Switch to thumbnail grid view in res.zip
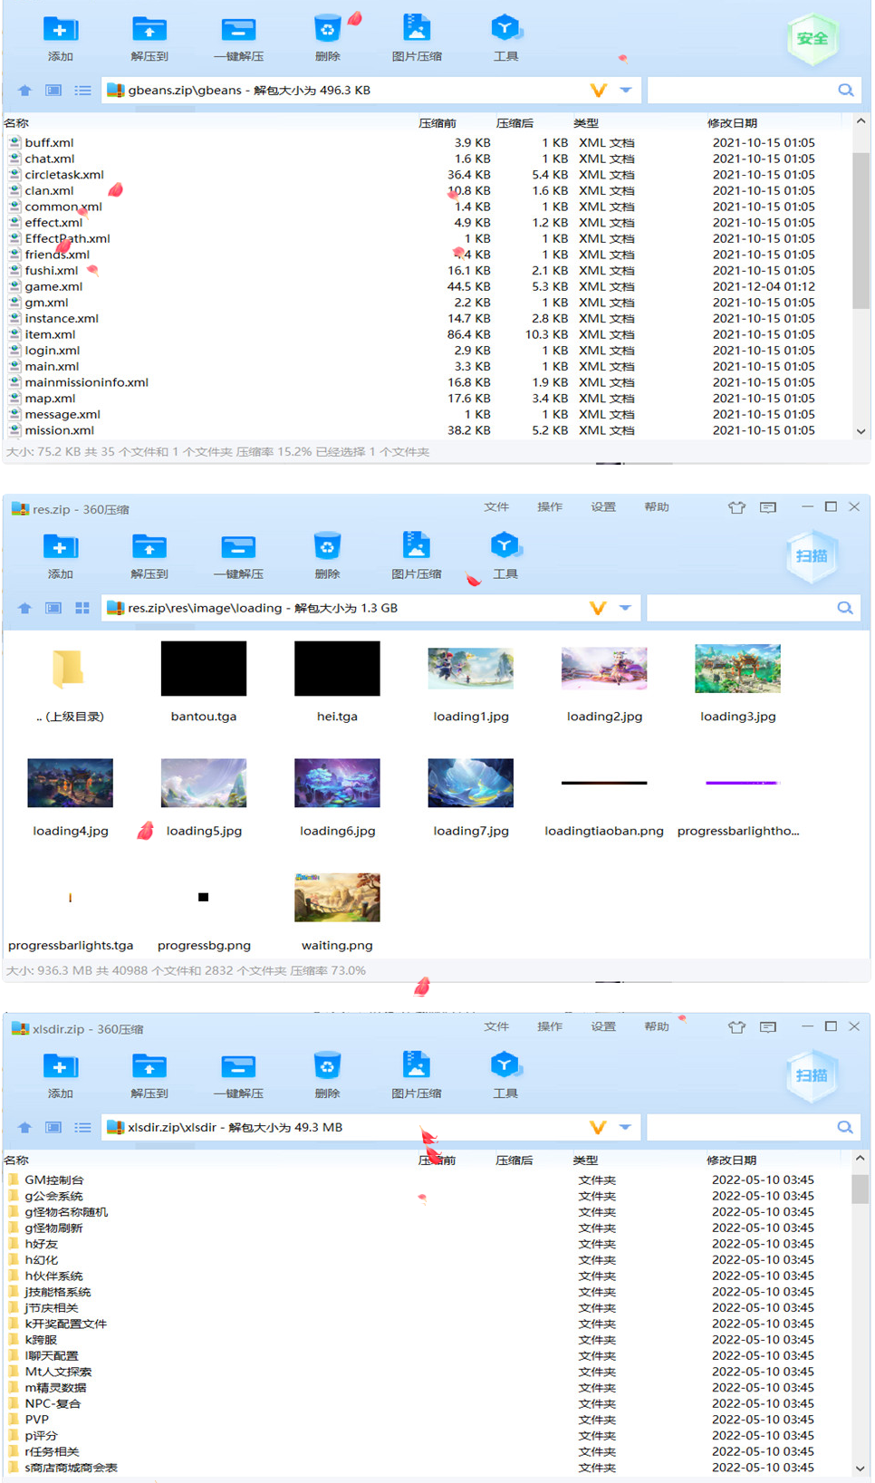The image size is (875, 1483). 82,608
